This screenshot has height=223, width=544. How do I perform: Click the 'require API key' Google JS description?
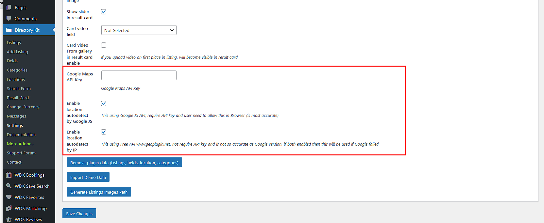pos(190,116)
